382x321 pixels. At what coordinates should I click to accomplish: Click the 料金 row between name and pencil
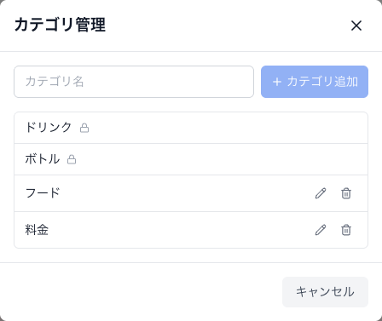(181, 230)
